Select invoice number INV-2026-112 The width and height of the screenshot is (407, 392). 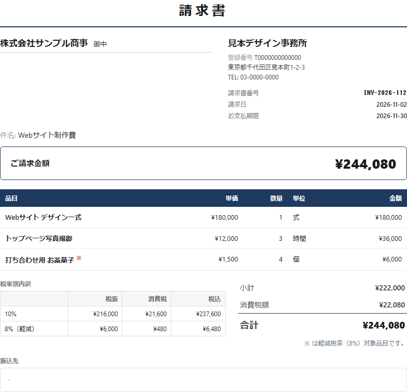[x=385, y=93]
